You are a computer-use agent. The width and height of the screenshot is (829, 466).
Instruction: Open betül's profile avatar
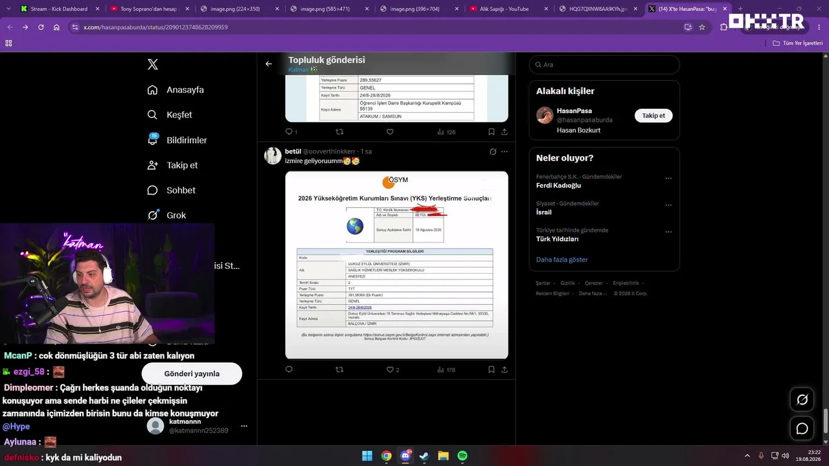pos(273,155)
